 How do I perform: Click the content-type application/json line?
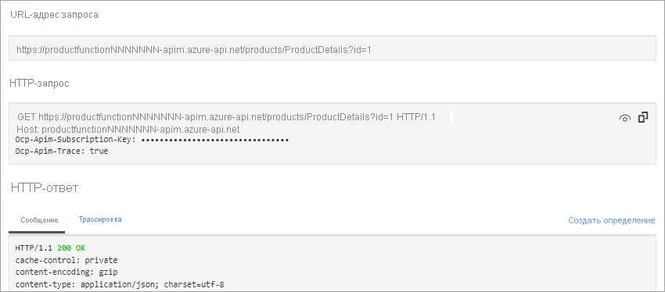[120, 284]
